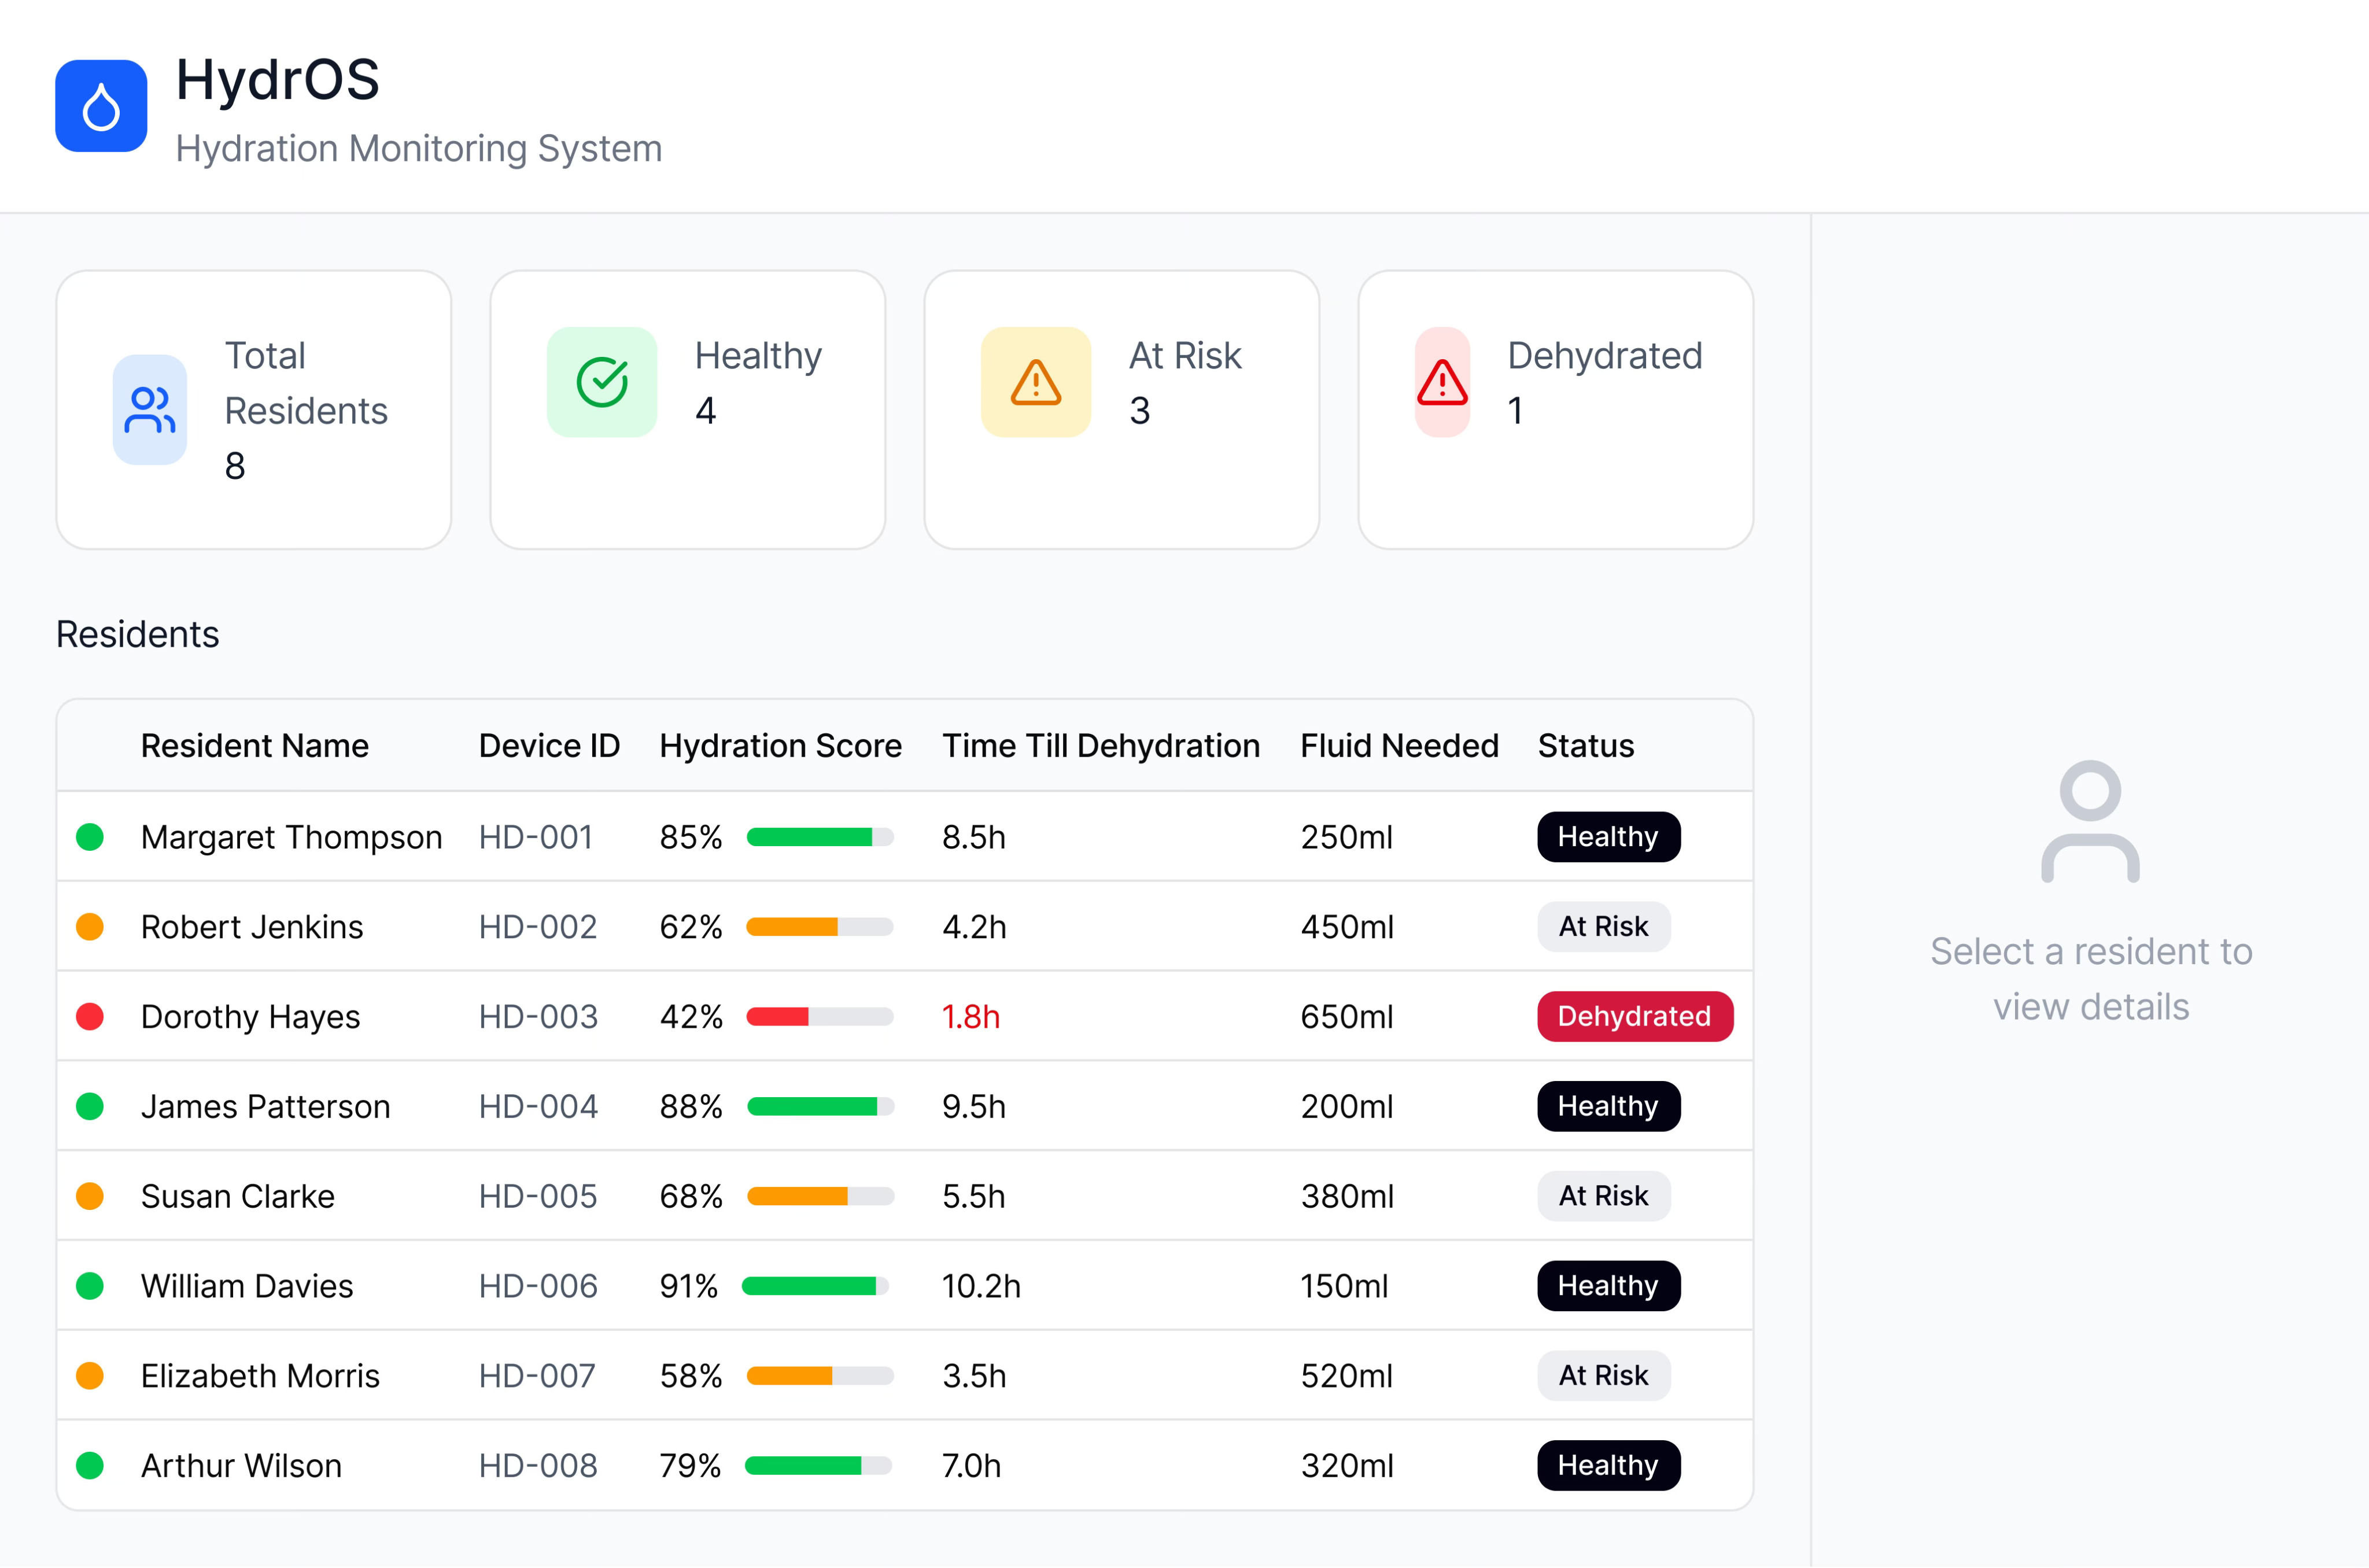Click device ID HD-004

click(x=538, y=1107)
